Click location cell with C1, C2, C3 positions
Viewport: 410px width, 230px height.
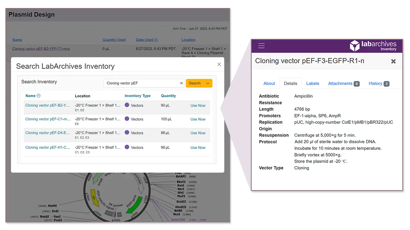[98, 149]
